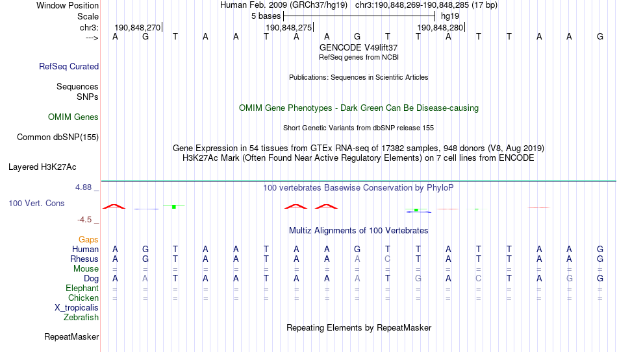Click the Dog grey mismatch base C
Viewport: 617px width, 352px height.
pyautogui.click(x=479, y=279)
